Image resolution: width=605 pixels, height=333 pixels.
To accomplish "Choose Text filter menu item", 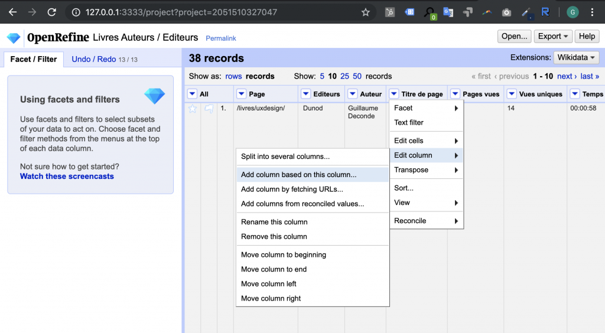I will point(427,123).
